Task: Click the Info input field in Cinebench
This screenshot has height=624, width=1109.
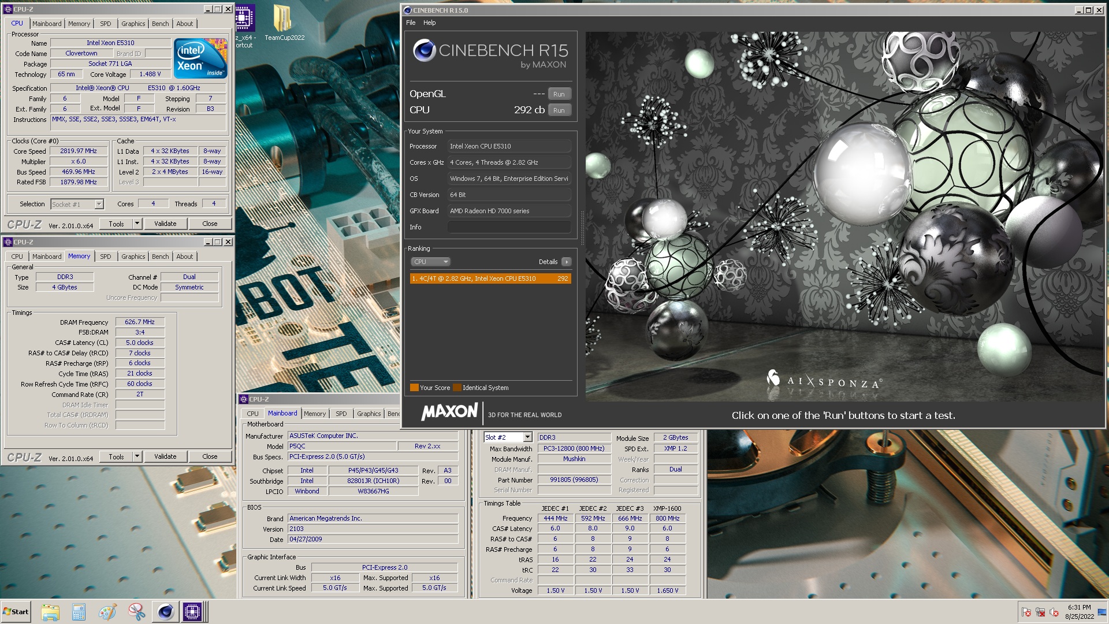Action: point(509,227)
